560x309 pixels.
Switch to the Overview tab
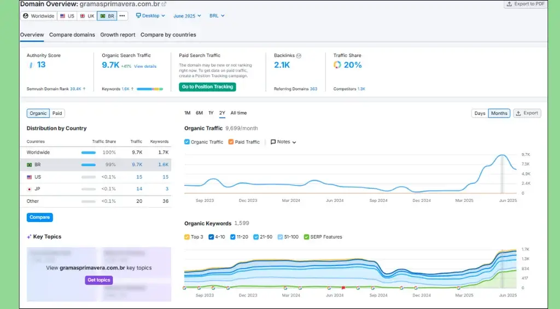point(32,34)
